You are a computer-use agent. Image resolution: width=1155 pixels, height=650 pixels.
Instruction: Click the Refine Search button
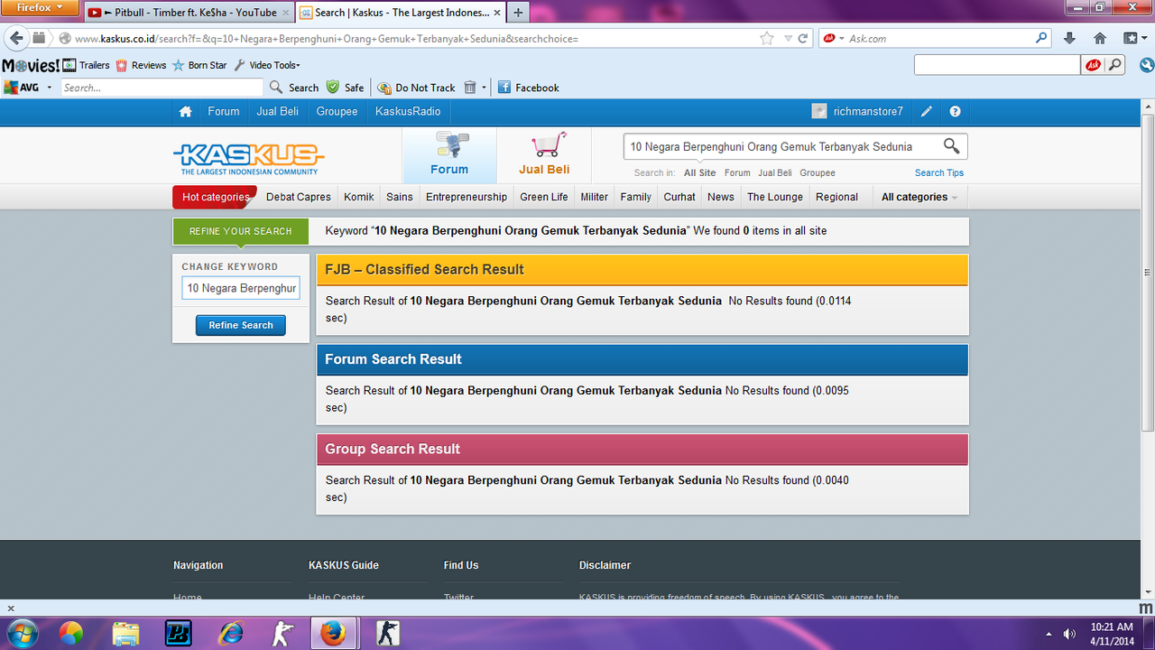tap(241, 325)
